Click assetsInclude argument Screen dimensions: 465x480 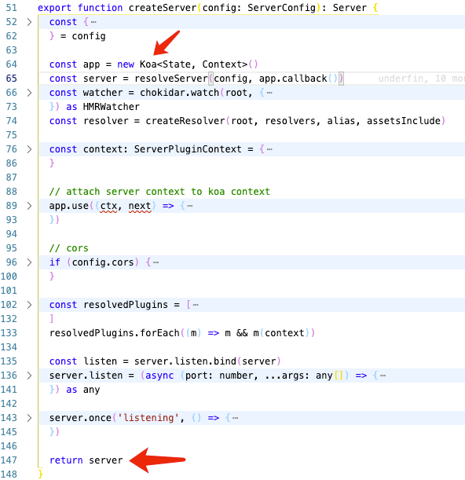click(x=404, y=121)
